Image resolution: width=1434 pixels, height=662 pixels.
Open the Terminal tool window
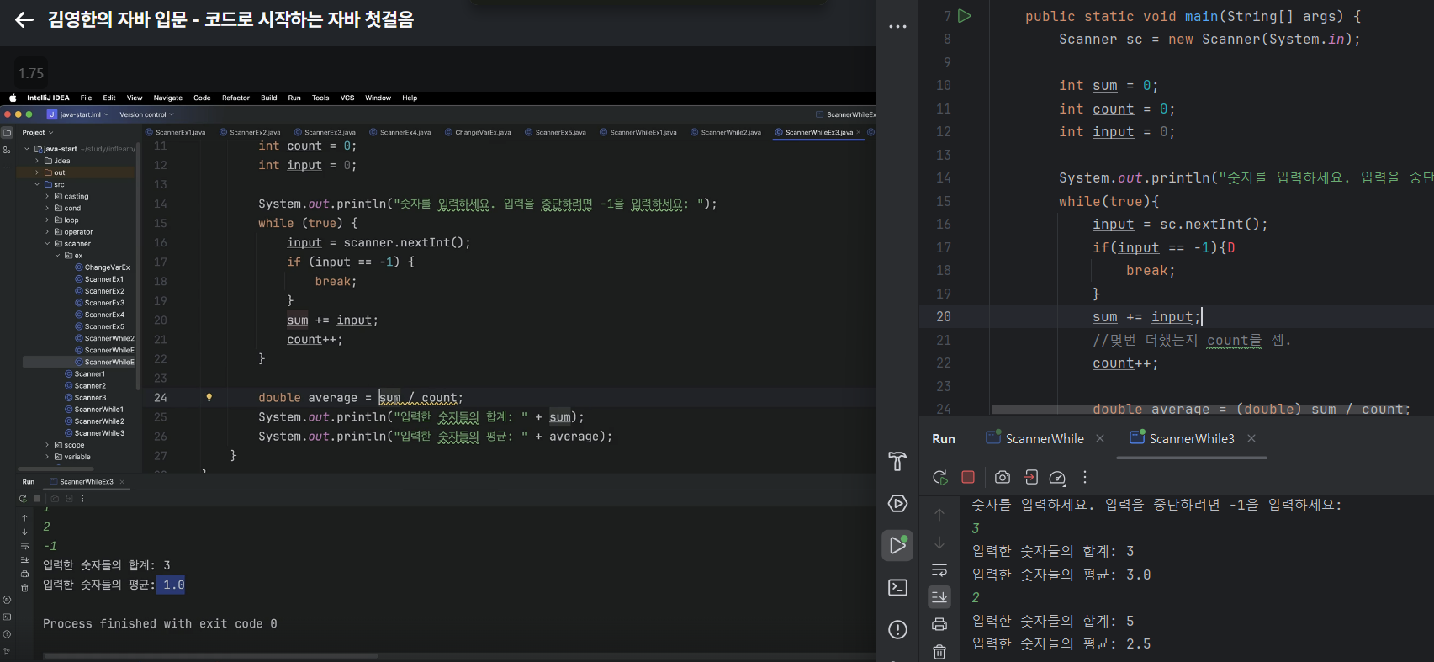[897, 587]
